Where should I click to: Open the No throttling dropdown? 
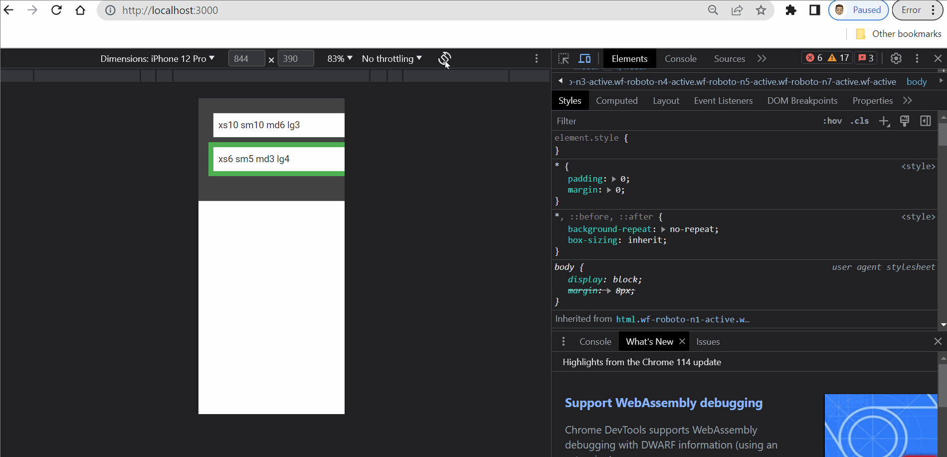point(392,58)
